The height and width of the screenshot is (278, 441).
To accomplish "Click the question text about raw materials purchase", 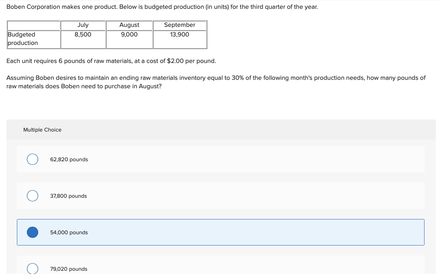I will [x=216, y=82].
